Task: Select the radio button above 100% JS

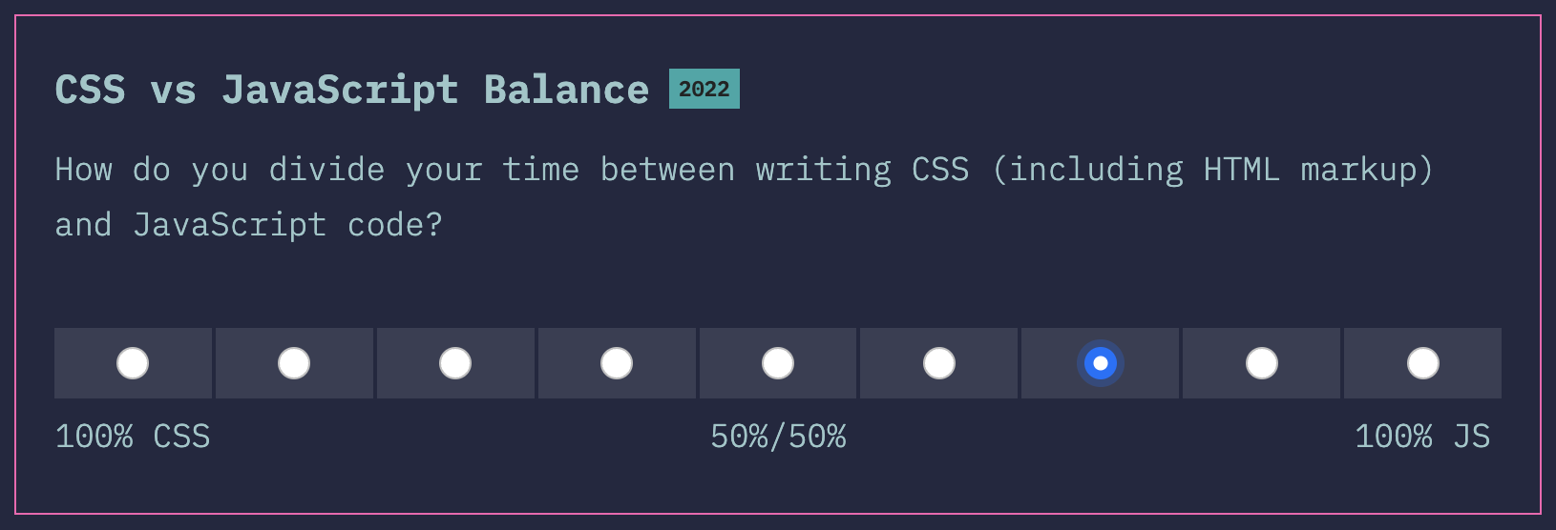Action: click(x=1423, y=363)
